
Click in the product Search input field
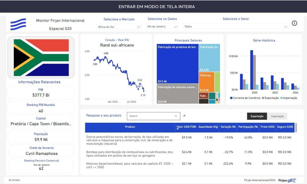pyautogui.click(x=151, y=116)
